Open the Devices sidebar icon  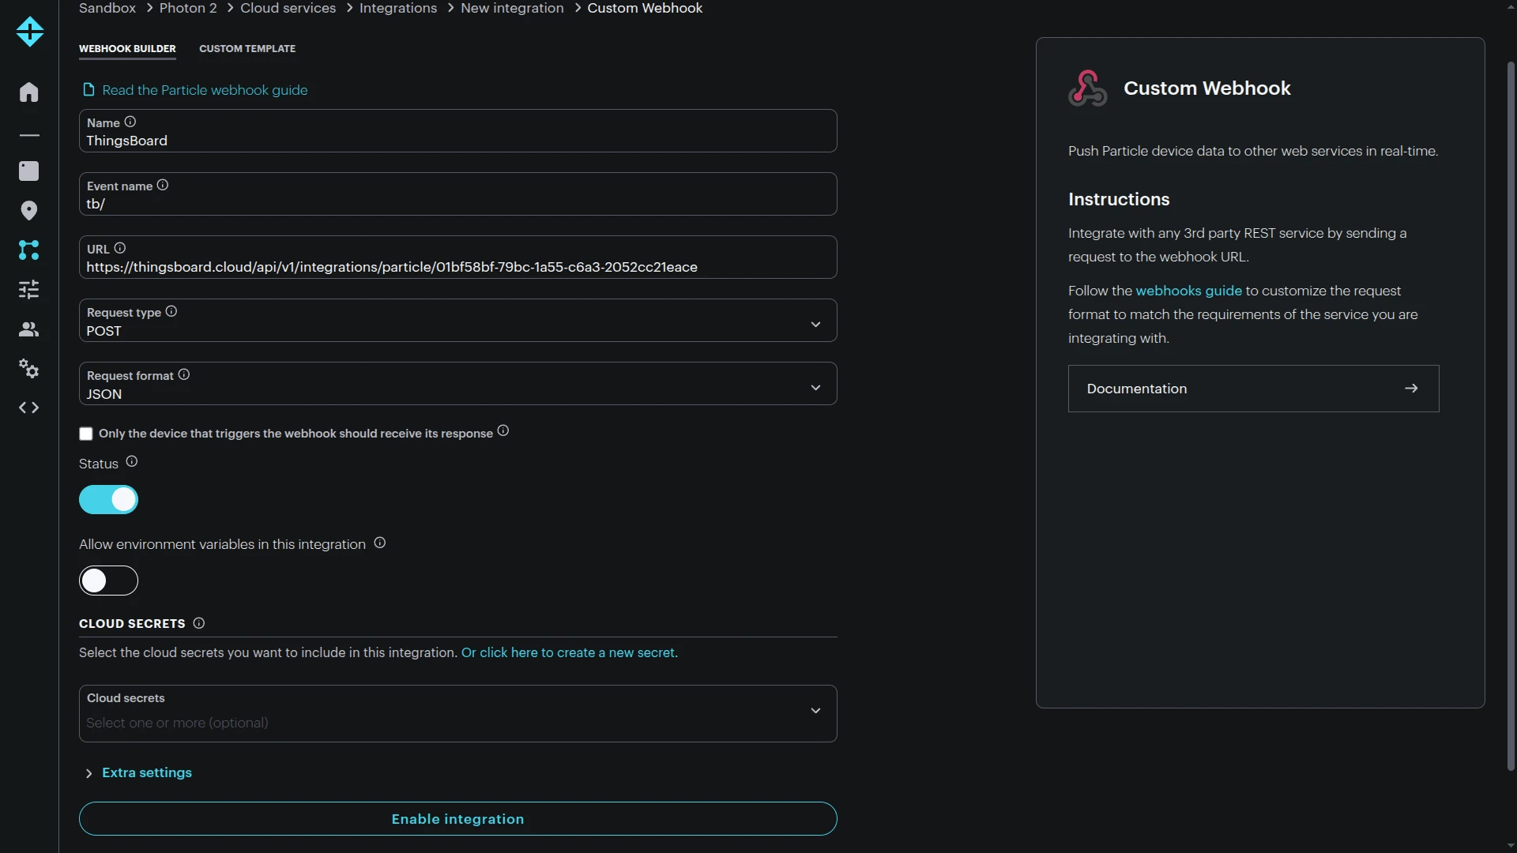(x=29, y=171)
